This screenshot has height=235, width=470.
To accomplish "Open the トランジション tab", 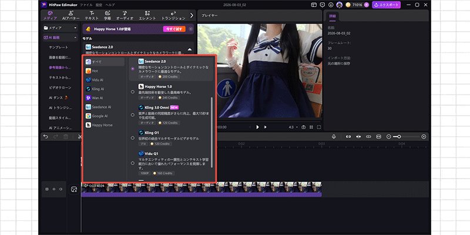I will 173,16.
